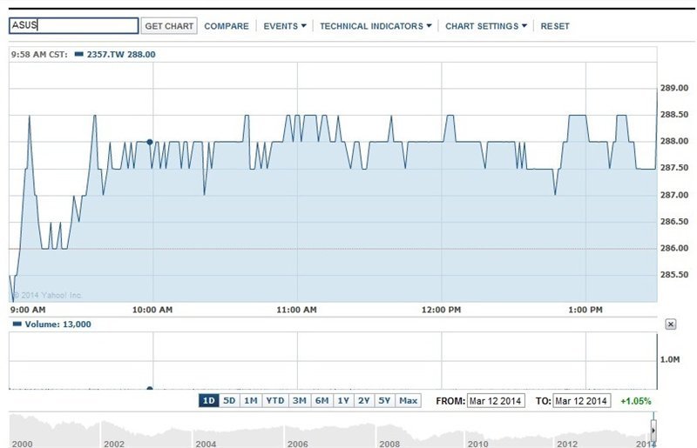This screenshot has height=448, width=697.
Task: Choose the 1Y time range
Action: click(x=343, y=400)
